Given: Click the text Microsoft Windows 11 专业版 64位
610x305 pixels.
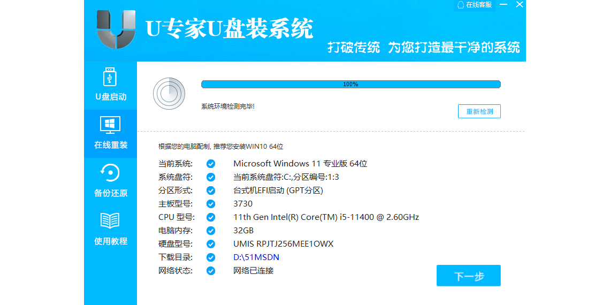Looking at the screenshot, I should pyautogui.click(x=300, y=163).
